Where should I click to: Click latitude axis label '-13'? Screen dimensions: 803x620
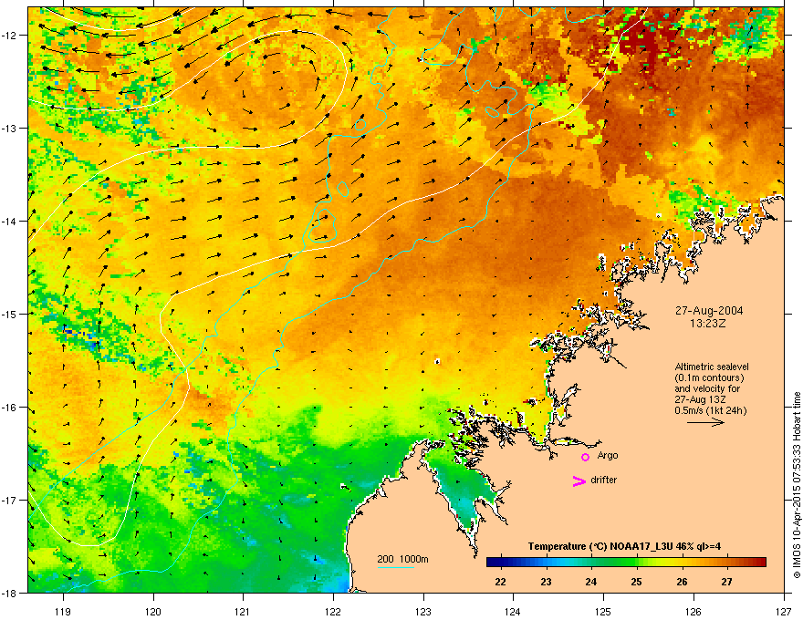[10, 129]
